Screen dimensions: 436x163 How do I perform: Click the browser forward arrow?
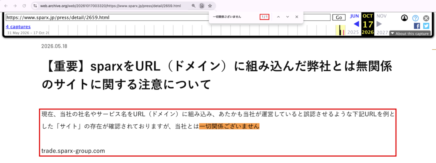pyautogui.click(x=15, y=6)
